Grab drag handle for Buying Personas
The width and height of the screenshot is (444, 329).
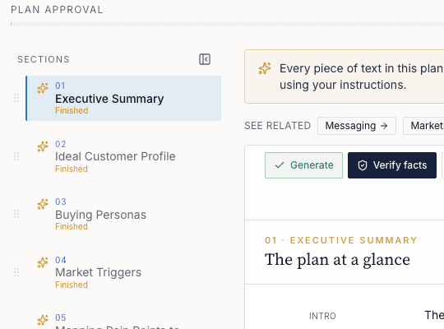16,214
